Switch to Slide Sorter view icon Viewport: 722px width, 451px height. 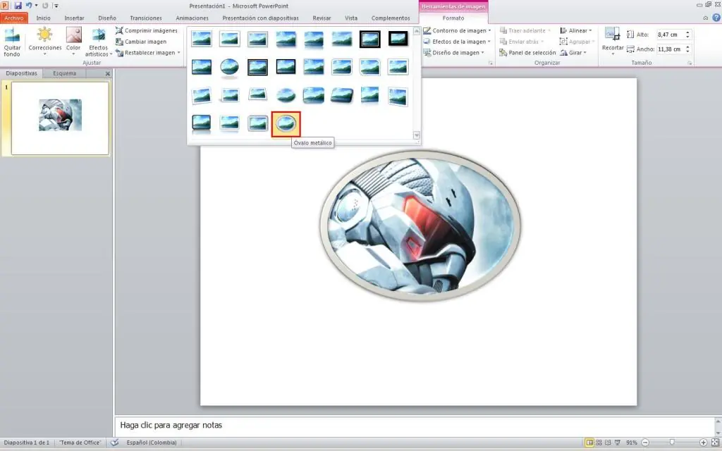pos(599,443)
